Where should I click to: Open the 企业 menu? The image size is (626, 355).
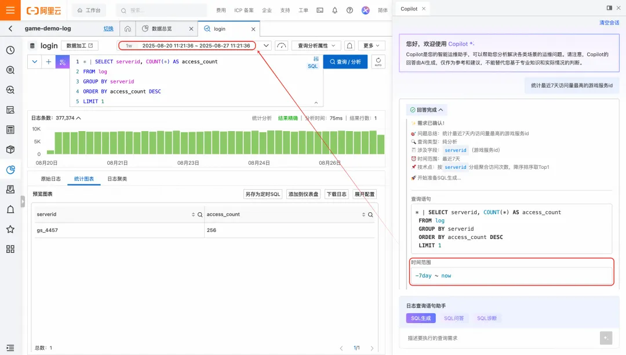click(x=267, y=10)
